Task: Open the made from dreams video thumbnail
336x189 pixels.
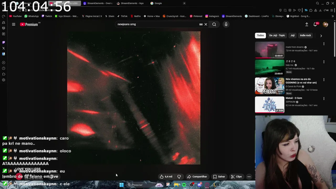Action: pos(270,50)
